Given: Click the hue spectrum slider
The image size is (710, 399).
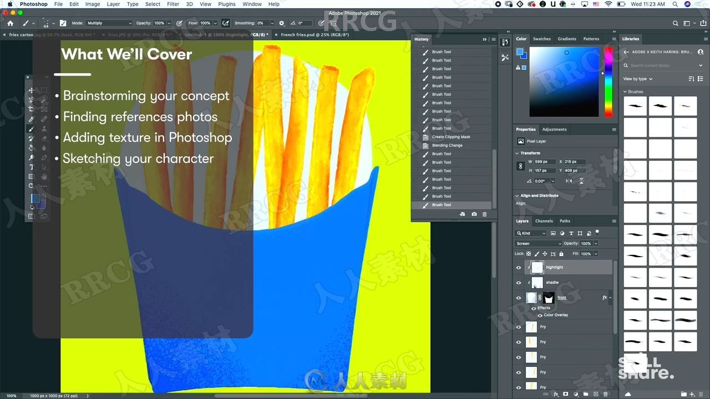Looking at the screenshot, I should coord(608,81).
